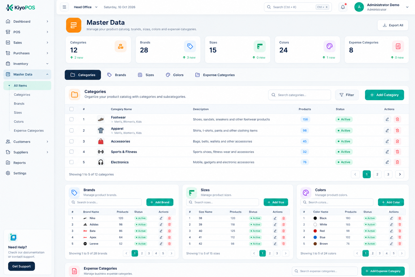Switch to the Sizes tab

pyautogui.click(x=146, y=75)
